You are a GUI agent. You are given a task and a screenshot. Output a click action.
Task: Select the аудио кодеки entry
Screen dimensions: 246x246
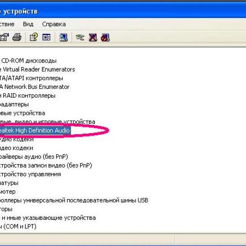17,139
